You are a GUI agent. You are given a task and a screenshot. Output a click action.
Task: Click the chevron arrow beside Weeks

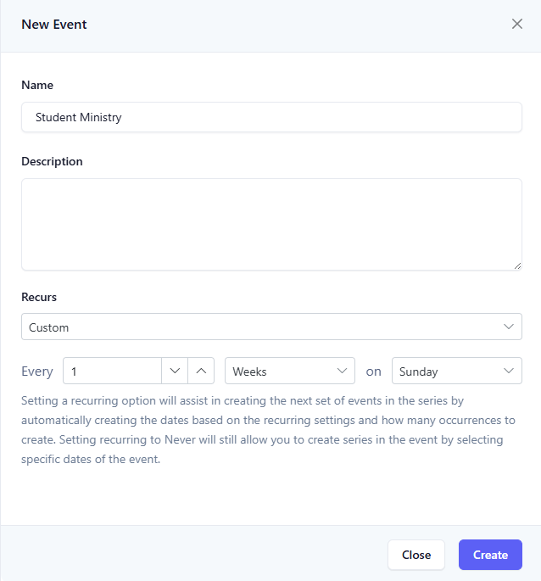(x=342, y=371)
